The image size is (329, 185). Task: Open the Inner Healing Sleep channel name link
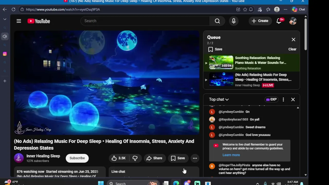click(43, 156)
